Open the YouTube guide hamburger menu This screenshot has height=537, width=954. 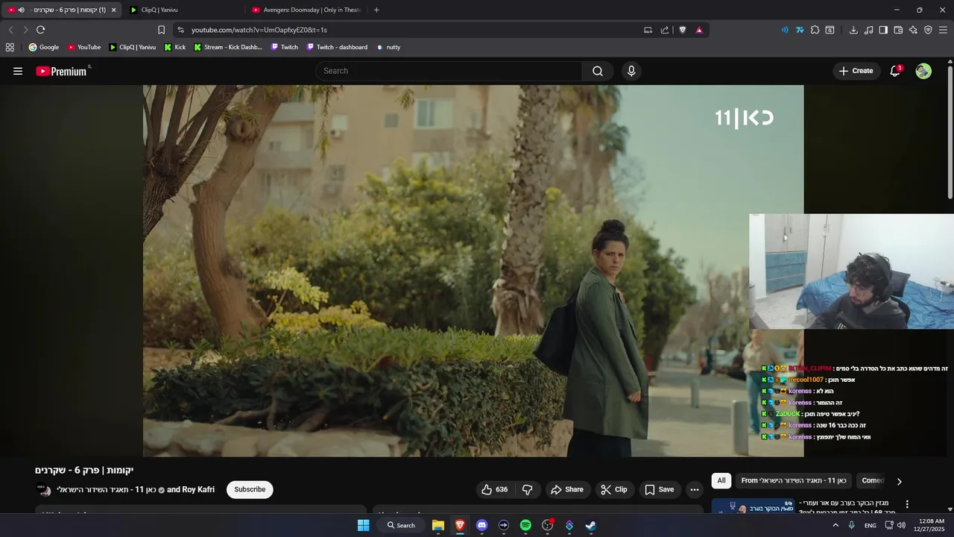18,71
